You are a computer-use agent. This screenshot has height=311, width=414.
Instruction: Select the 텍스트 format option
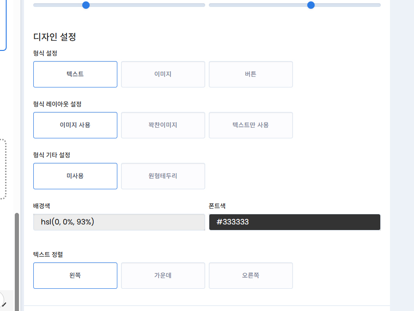[75, 74]
